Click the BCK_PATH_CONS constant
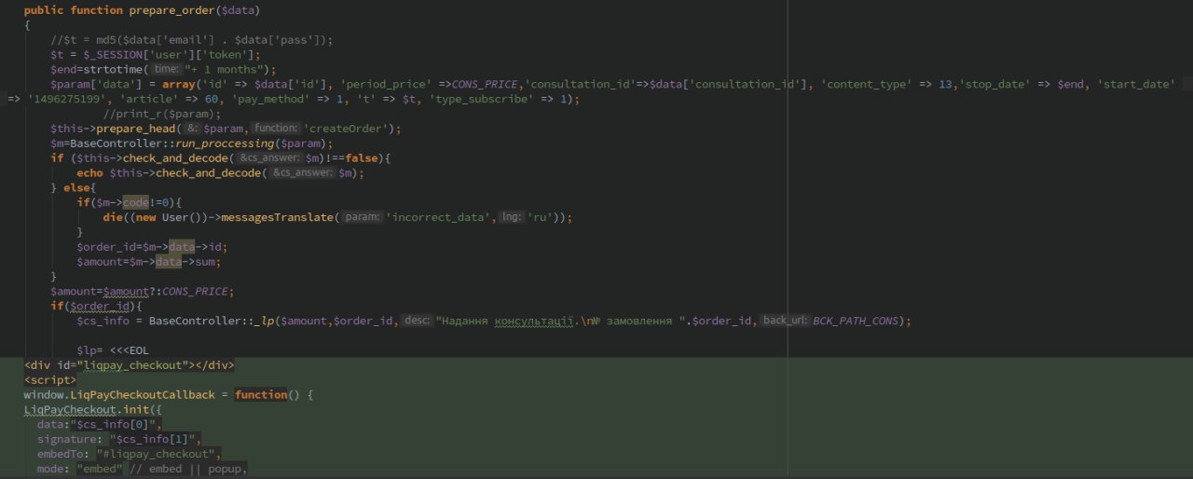The height and width of the screenshot is (479, 1193). pyautogui.click(x=856, y=321)
